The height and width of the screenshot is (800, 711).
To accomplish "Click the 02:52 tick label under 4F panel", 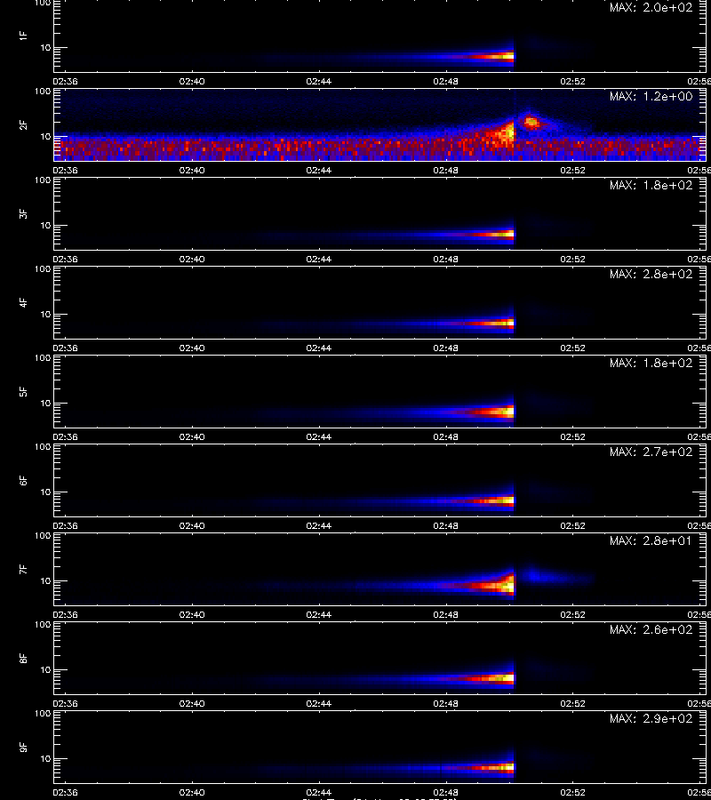I will 572,348.
